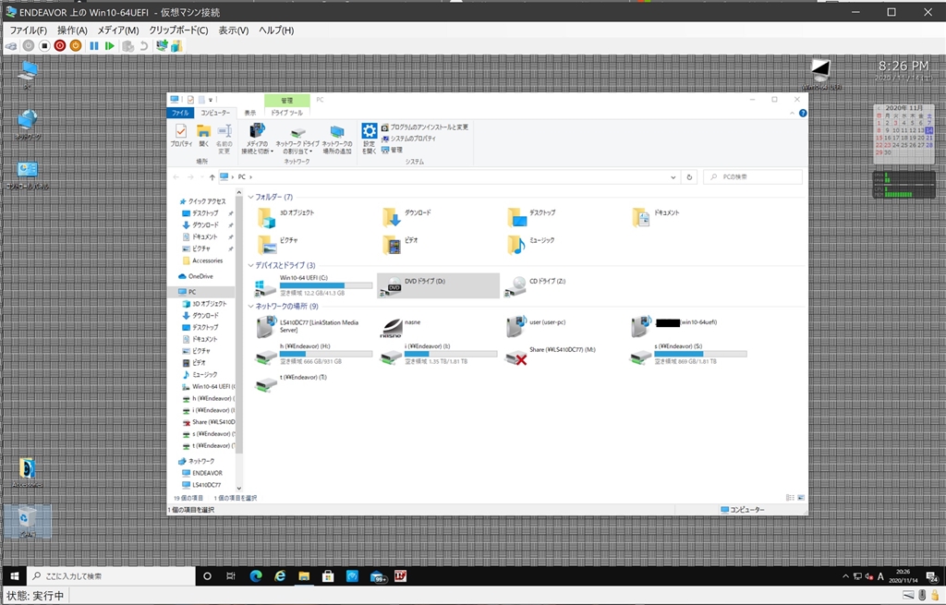Select the s (\\Endeavor) (S:) network drive
The image size is (946, 605).
click(689, 356)
